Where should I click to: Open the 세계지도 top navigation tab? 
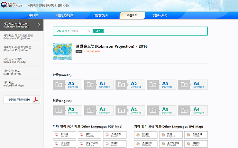click(33, 15)
